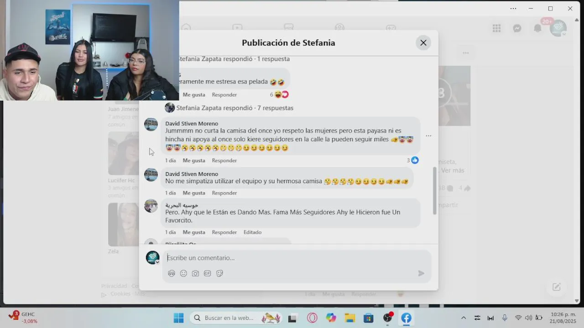Screen dimensions: 584x328
Task: Open options for David Stiven Moreno's comment
Action: coord(428,136)
